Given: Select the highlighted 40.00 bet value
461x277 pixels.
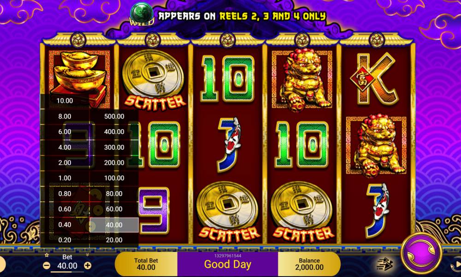Looking at the screenshot, I should 114,225.
